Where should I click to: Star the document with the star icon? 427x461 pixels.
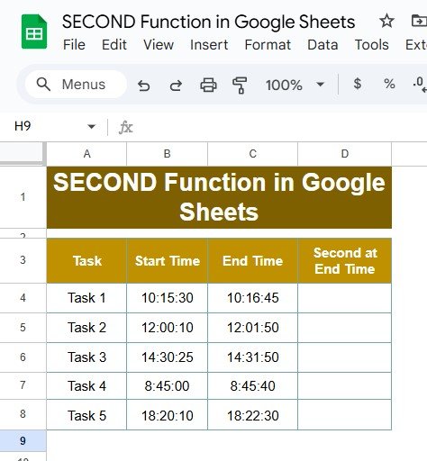coord(386,21)
